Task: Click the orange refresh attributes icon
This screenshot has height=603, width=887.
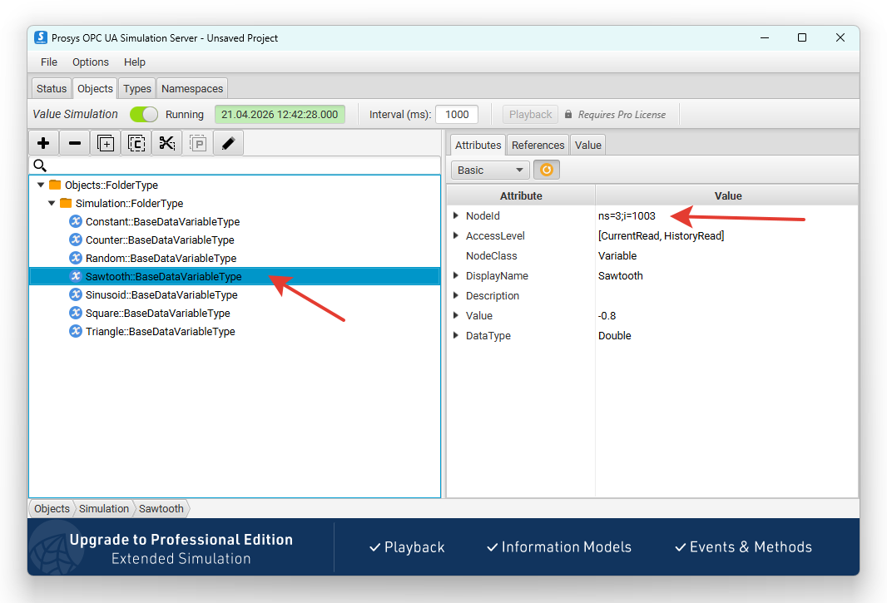Action: (x=547, y=170)
